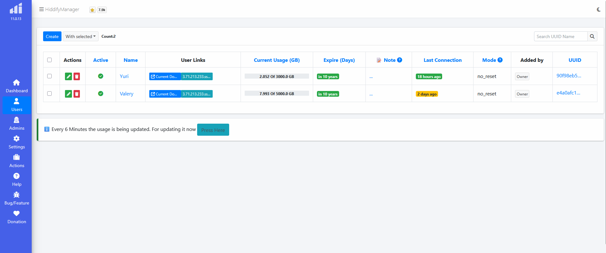Toggle dark mode with the moon icon
Viewport: 606px width, 253px height.
click(x=598, y=10)
